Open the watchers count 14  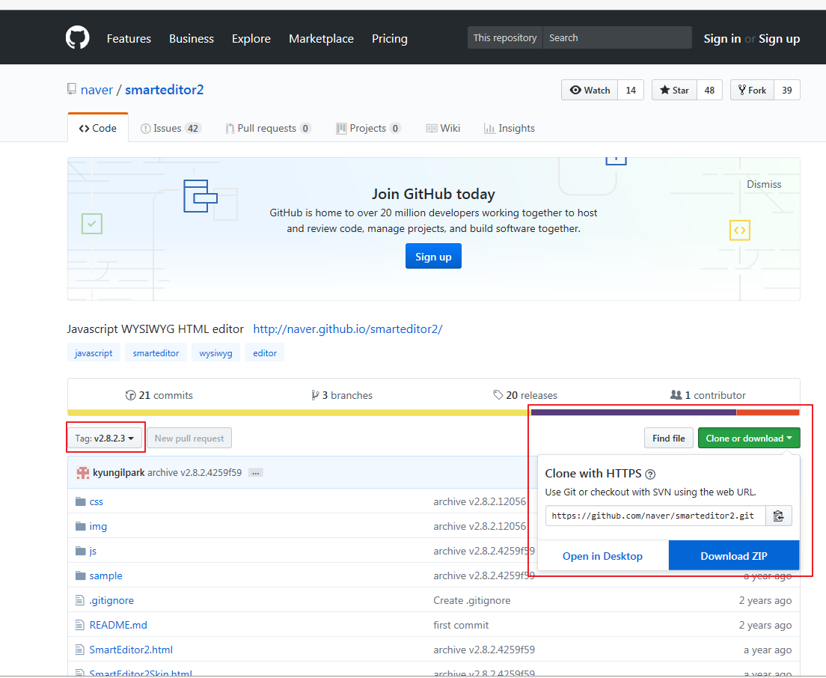(631, 90)
